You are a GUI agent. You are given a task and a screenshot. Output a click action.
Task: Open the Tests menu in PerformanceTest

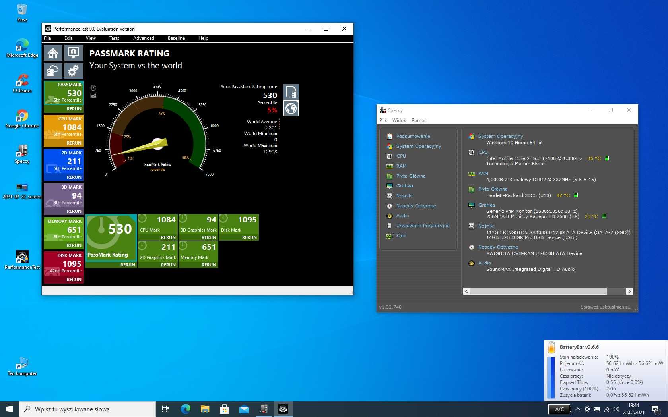114,38
